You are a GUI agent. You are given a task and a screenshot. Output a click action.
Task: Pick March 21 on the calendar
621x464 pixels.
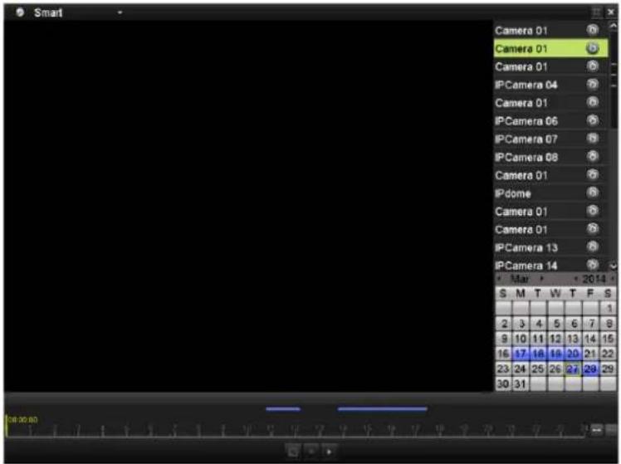point(590,354)
